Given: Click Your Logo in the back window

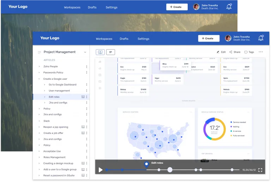Looking at the screenshot, I should (18, 7).
